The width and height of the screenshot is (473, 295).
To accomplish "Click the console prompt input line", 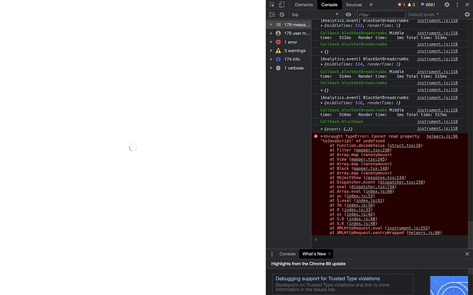I will (x=391, y=240).
